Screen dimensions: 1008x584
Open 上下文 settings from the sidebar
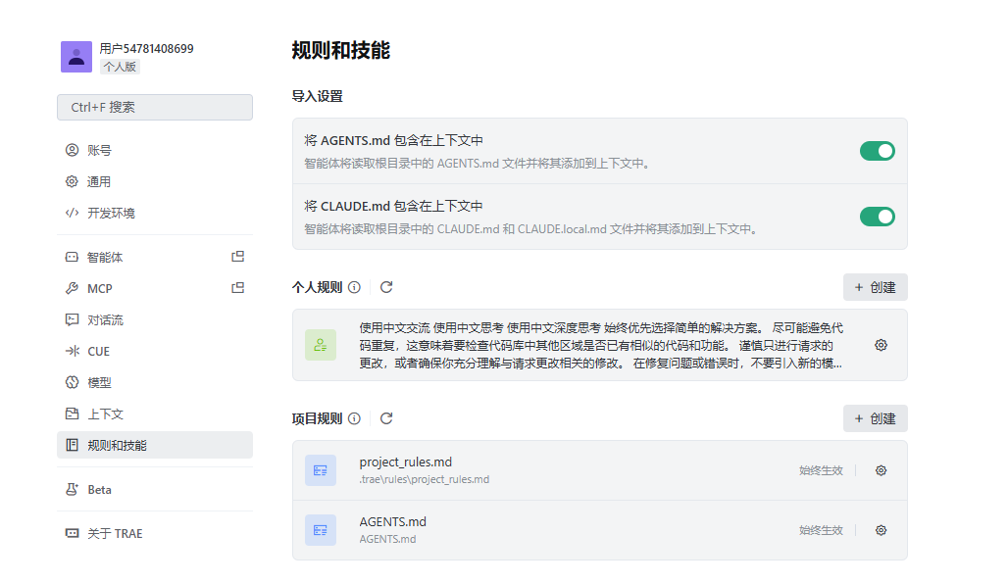(x=70, y=413)
